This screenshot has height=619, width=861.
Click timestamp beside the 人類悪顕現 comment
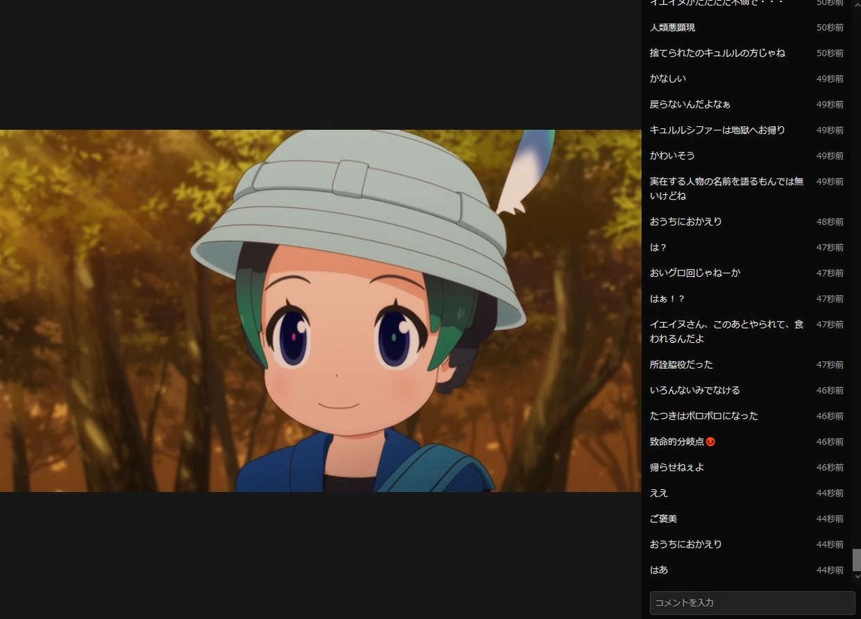click(829, 27)
